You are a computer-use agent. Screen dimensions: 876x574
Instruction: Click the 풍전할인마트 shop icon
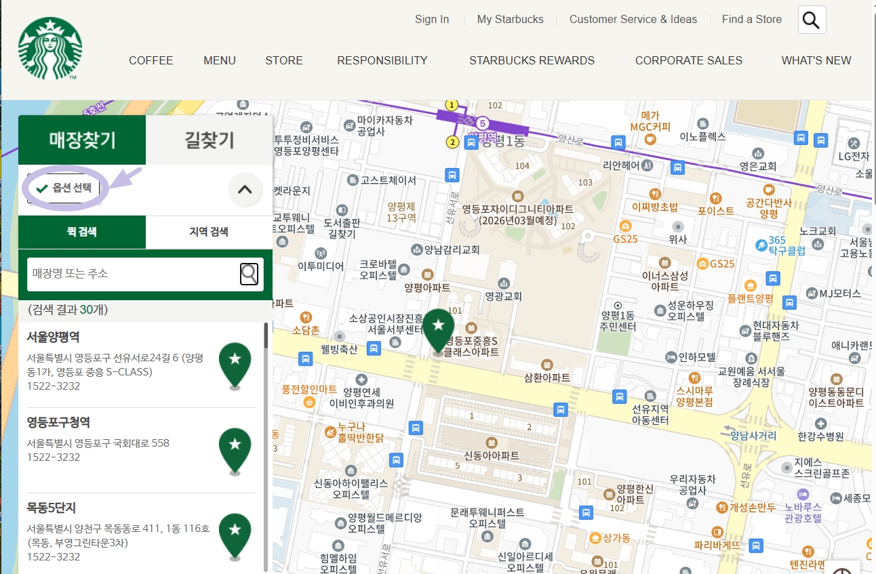(309, 402)
